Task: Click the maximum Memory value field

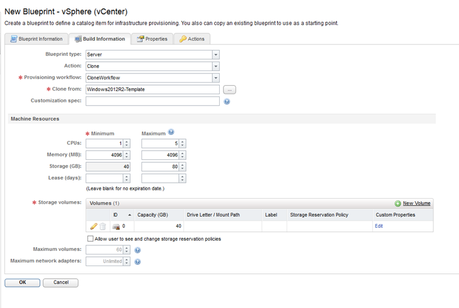Action: 160,155
